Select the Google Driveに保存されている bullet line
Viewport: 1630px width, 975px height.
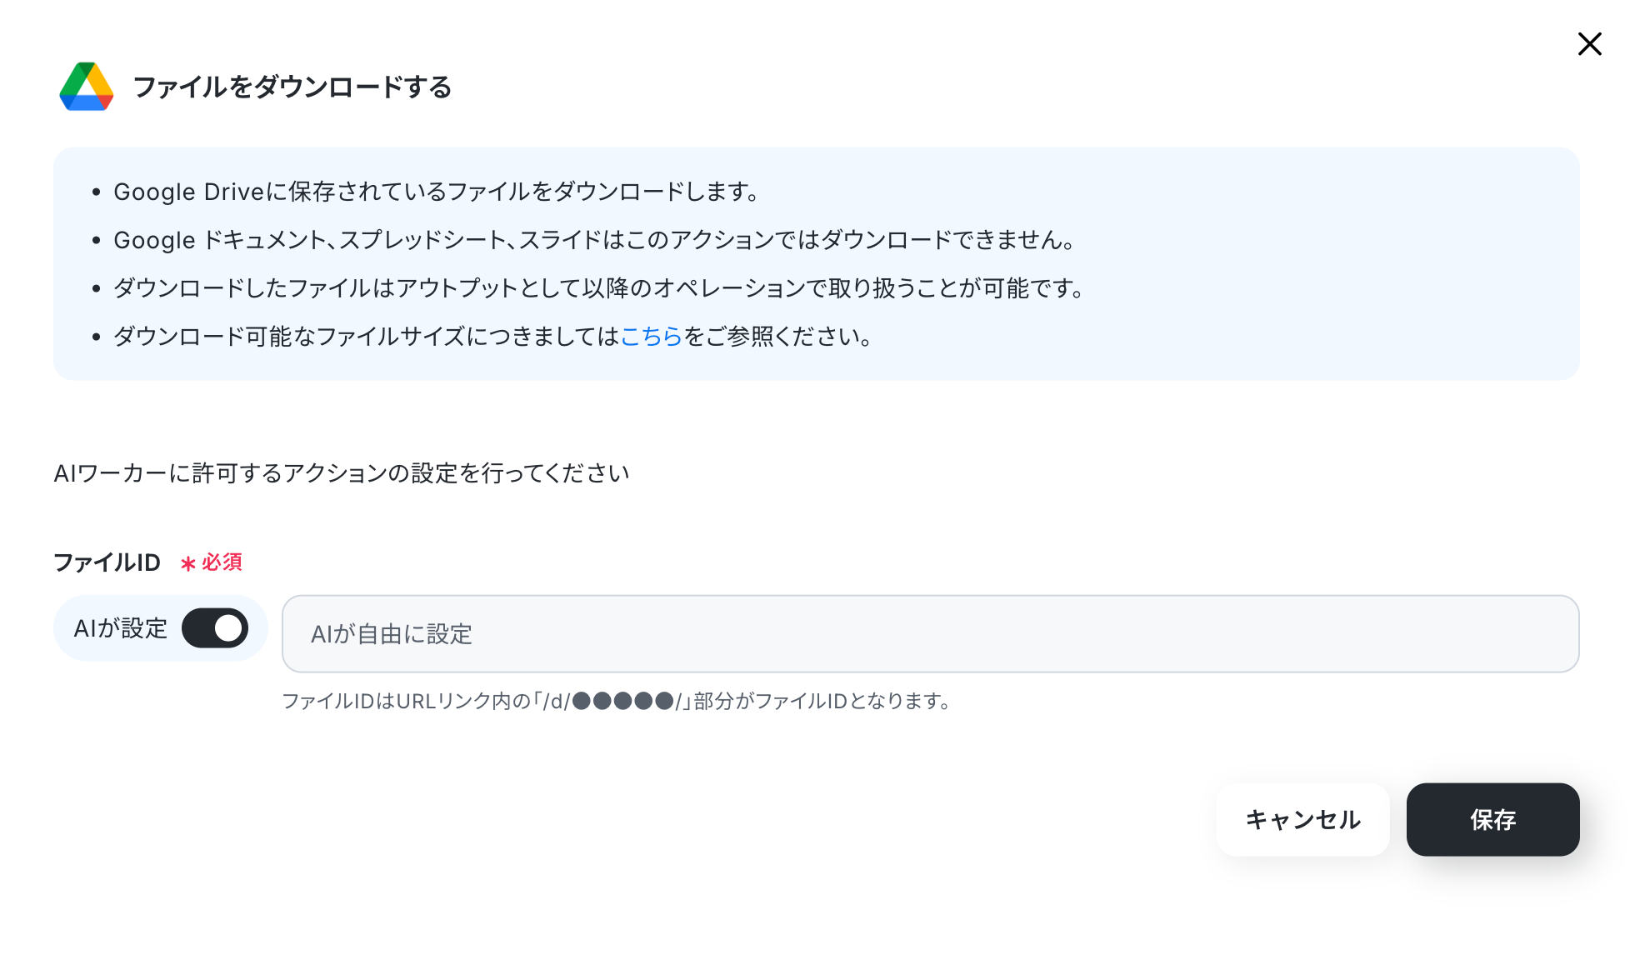(x=437, y=192)
